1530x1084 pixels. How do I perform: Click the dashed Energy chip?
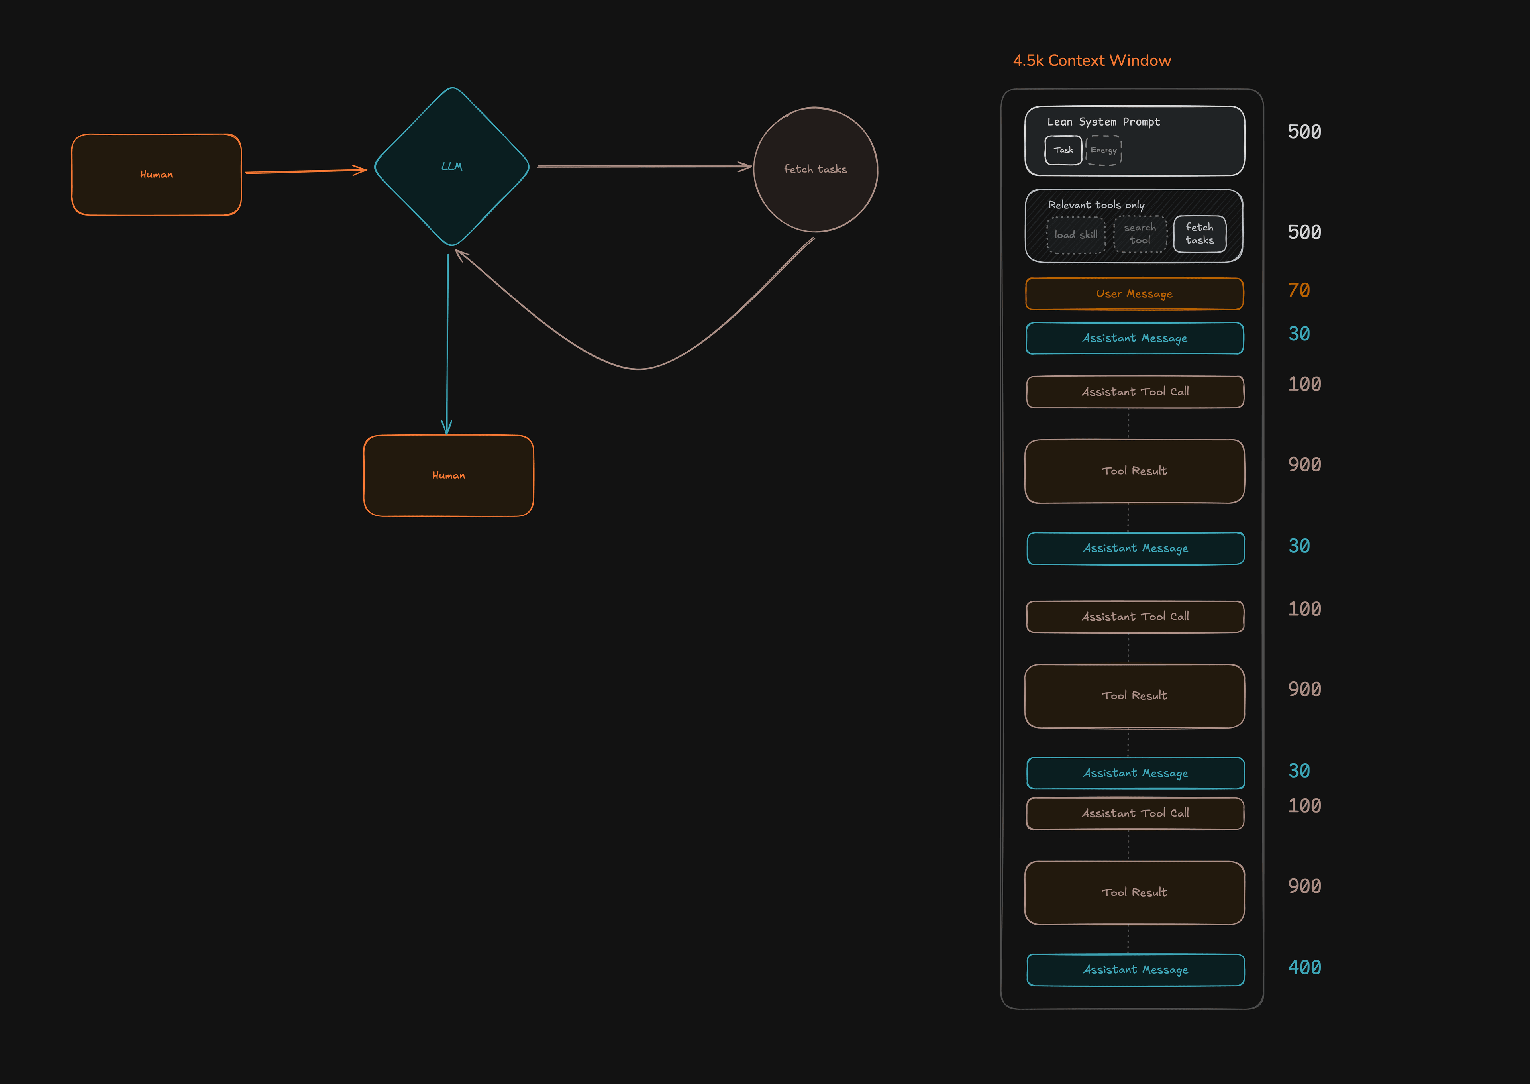click(x=1104, y=150)
